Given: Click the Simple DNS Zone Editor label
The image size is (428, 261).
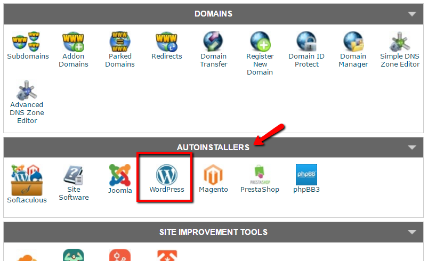Looking at the screenshot, I should pos(400,60).
